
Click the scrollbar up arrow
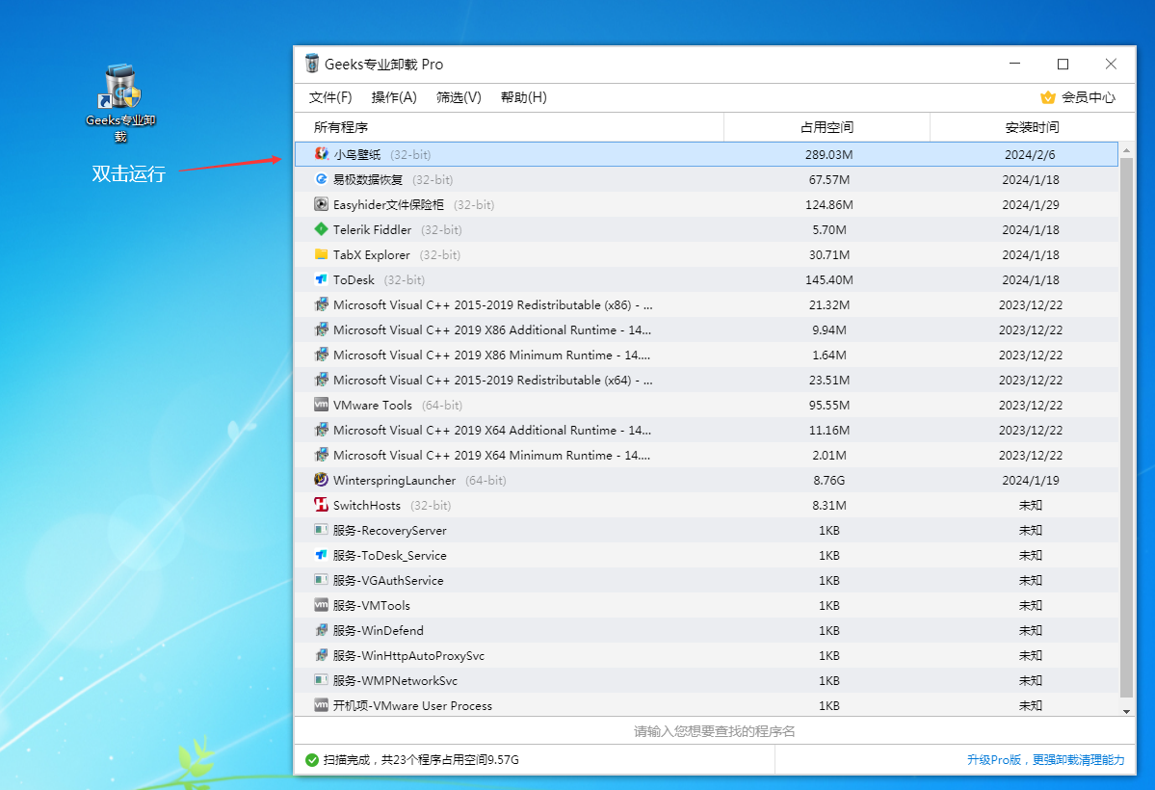(x=1126, y=149)
